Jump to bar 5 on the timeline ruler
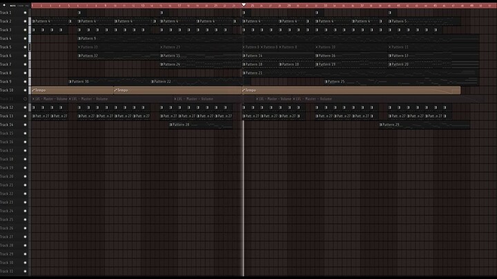The image size is (497, 279). (x=69, y=6)
